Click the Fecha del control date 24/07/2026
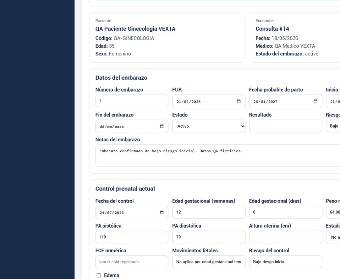The image size is (340, 279). pyautogui.click(x=112, y=213)
